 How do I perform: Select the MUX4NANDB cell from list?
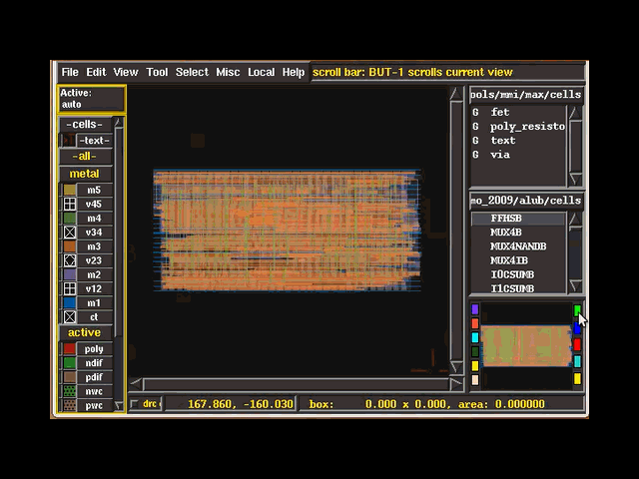516,246
